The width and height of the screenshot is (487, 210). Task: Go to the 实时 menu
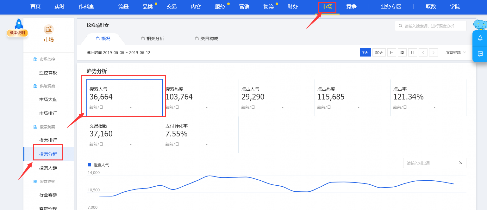click(59, 6)
